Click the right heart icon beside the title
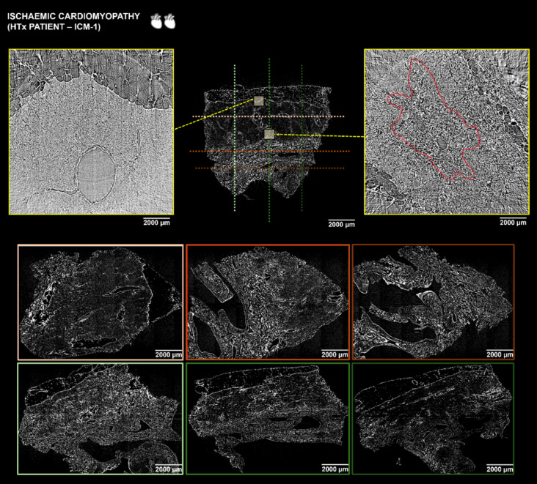The width and height of the screenshot is (537, 484). 169,21
